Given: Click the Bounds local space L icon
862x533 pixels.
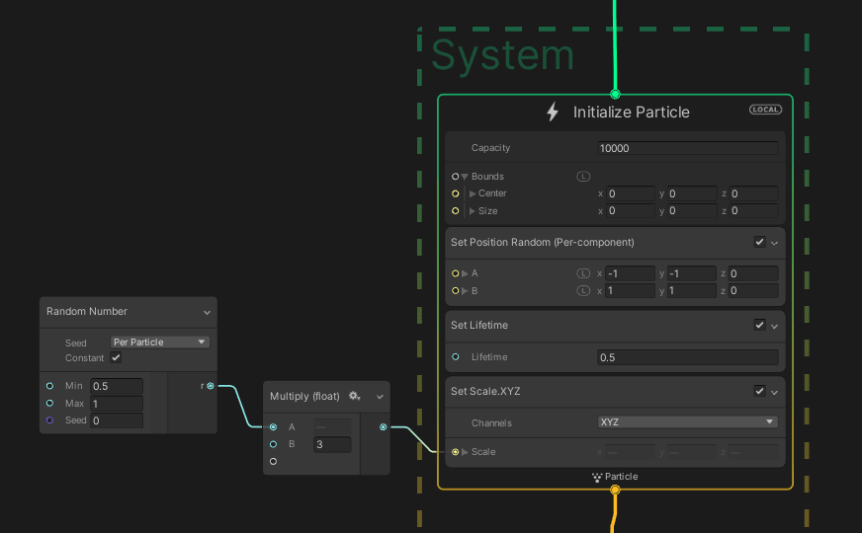Looking at the screenshot, I should 582,177.
